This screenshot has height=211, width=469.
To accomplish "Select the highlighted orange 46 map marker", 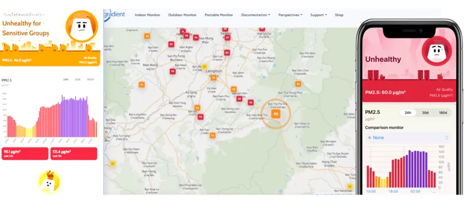I will [276, 114].
